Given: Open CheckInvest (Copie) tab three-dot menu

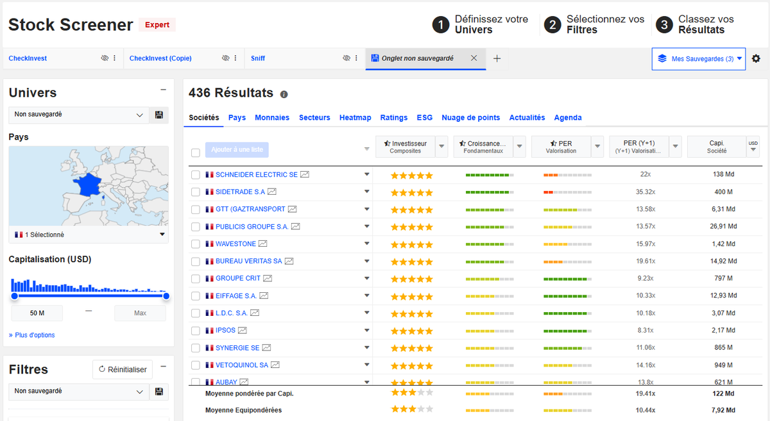Looking at the screenshot, I should click(x=236, y=58).
